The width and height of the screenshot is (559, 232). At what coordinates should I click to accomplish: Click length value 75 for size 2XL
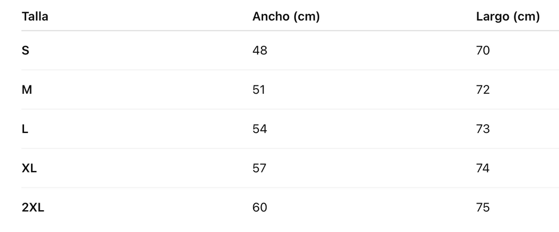[483, 207]
